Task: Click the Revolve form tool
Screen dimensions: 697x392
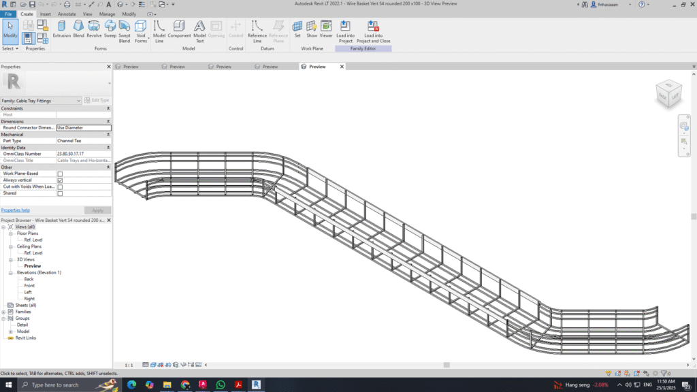Action: tap(94, 28)
